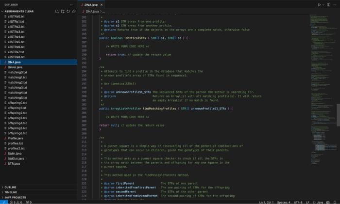Open offspring6.txt file
340x204 pixels.
coord(38,133)
